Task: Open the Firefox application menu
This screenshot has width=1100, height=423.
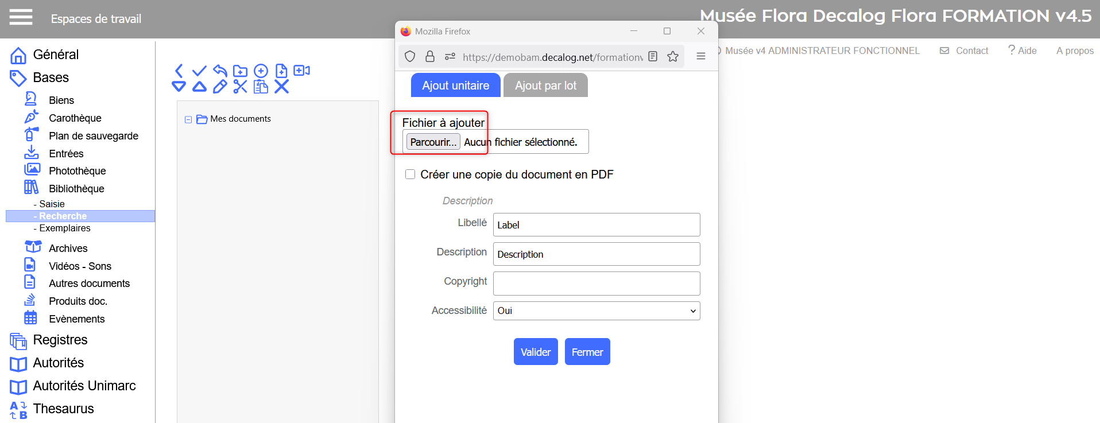Action: [701, 56]
